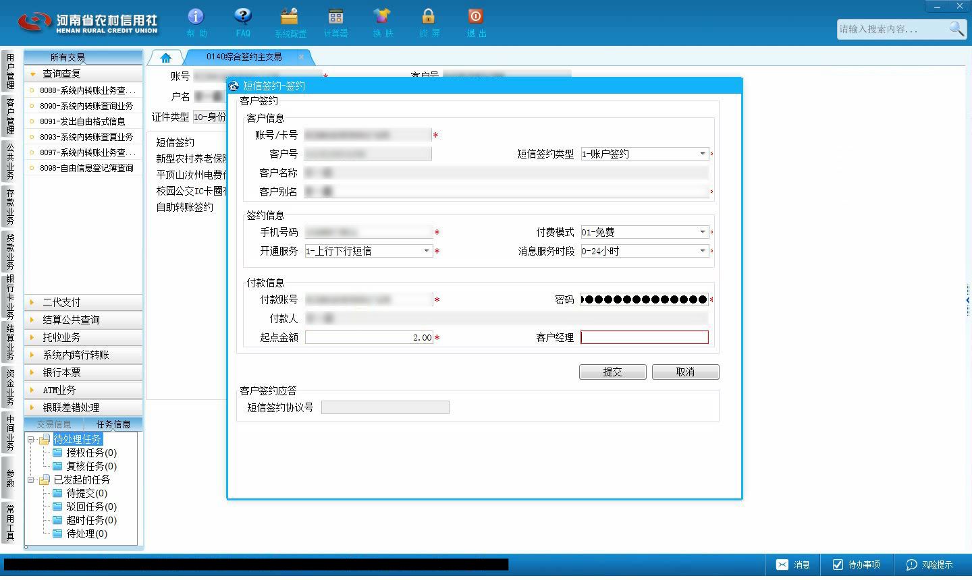Show 风险提示 risk alerts

(x=929, y=564)
